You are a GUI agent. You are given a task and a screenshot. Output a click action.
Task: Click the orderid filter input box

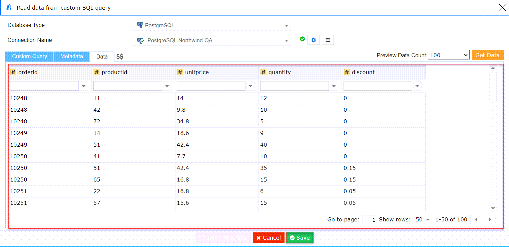(x=44, y=86)
